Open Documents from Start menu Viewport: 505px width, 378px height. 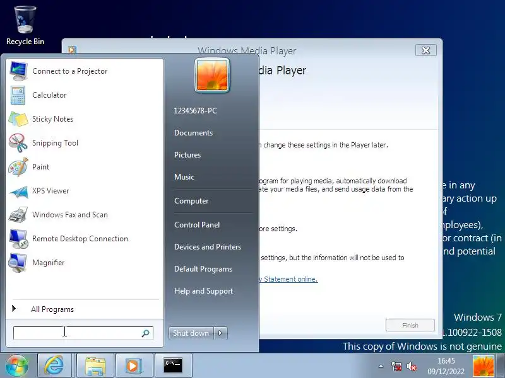[x=194, y=133]
